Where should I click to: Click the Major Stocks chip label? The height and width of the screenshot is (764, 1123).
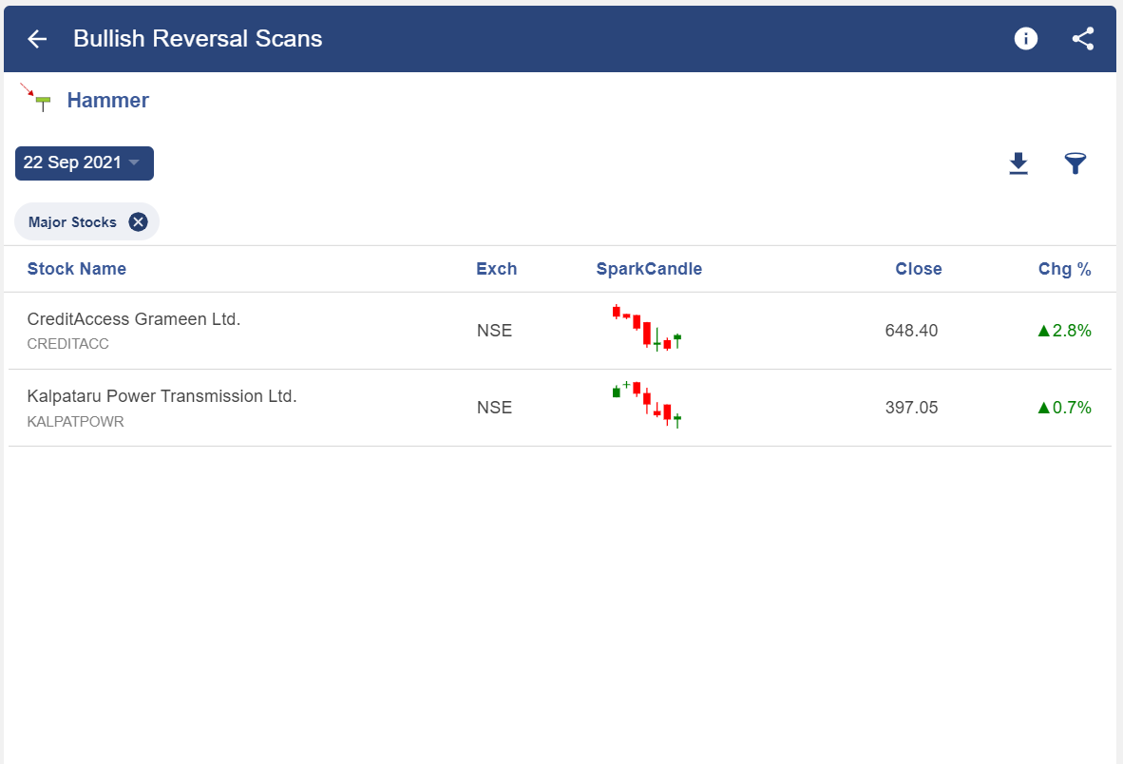click(72, 222)
